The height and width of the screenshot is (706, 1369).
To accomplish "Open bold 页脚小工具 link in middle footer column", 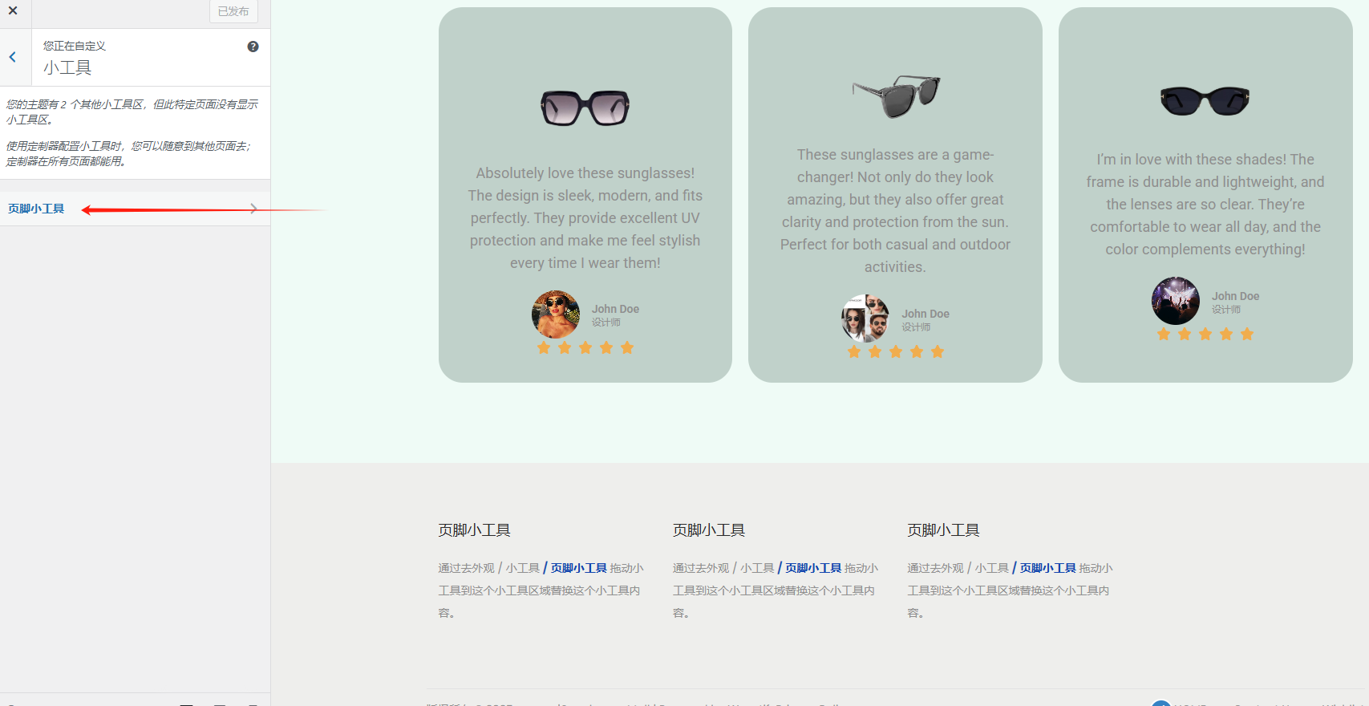I will coord(813,568).
